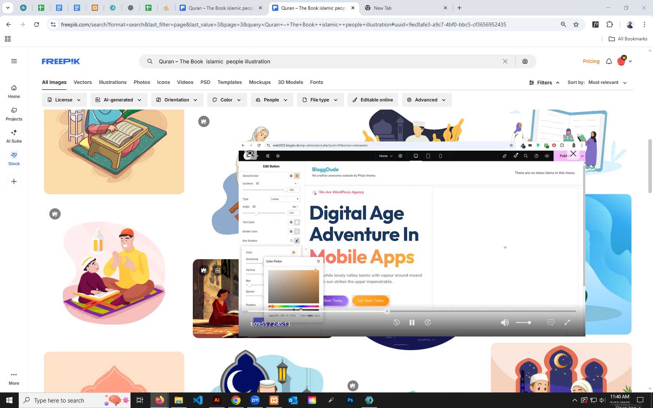
Task: Switch to the Fonts tab
Action: coord(316,82)
